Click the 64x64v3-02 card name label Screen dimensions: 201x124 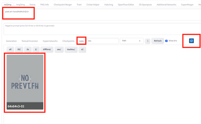pyautogui.click(x=16, y=106)
